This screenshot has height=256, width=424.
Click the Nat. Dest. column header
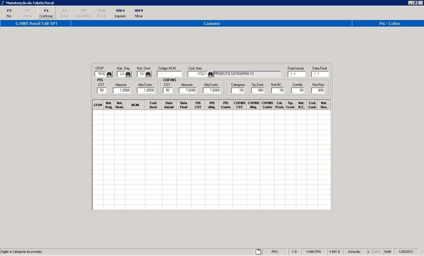click(x=120, y=105)
